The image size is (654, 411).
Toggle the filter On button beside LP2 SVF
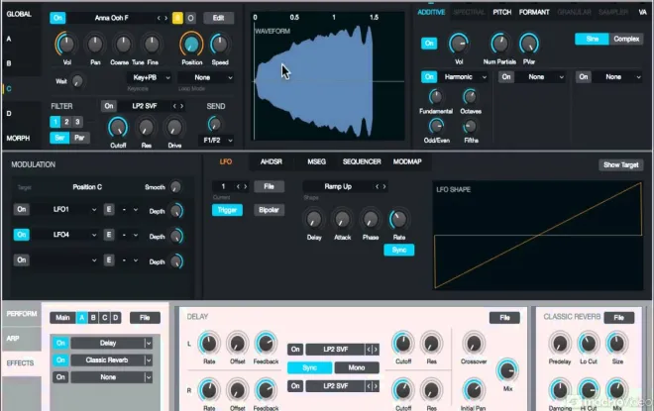pyautogui.click(x=109, y=106)
